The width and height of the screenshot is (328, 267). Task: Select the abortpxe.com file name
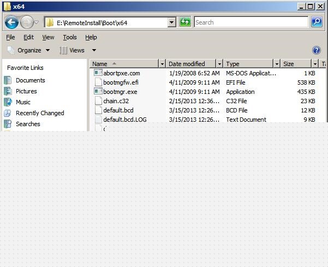click(x=122, y=73)
